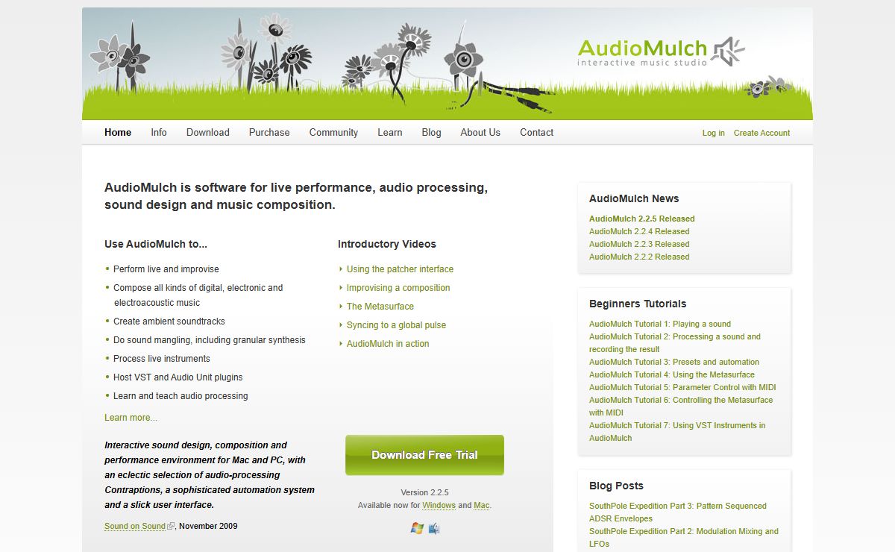Open the About Us menu item
This screenshot has height=552, width=895.
[480, 133]
